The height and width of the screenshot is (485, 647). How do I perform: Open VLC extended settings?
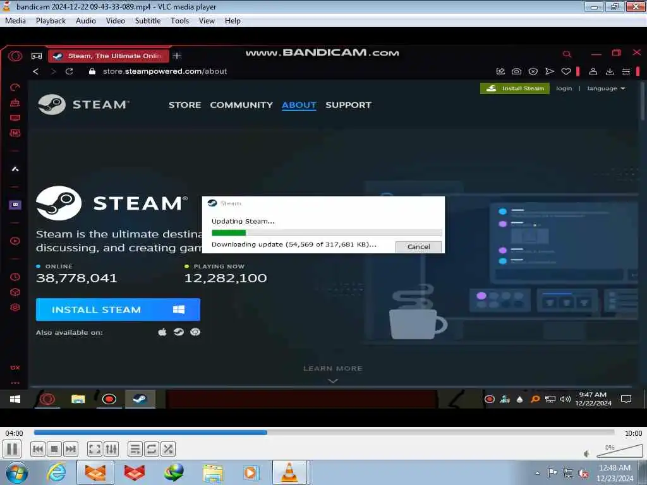click(111, 449)
